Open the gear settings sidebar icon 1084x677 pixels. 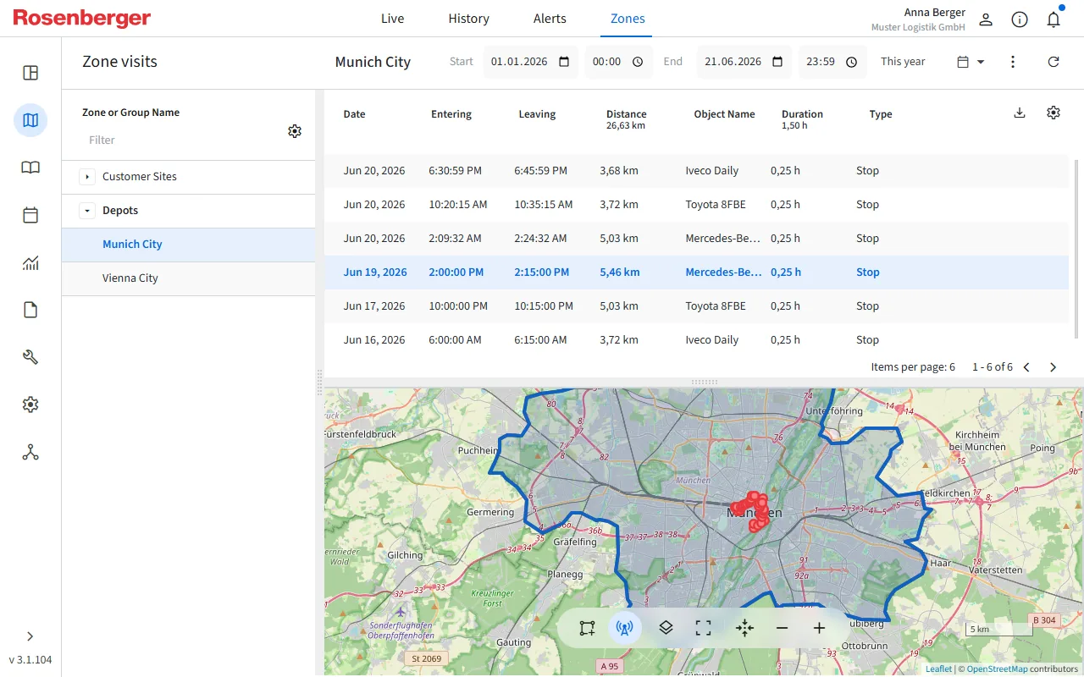click(30, 405)
